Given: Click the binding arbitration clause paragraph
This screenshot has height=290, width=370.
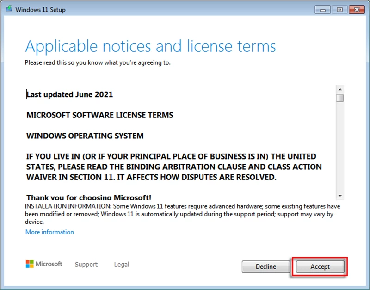Looking at the screenshot, I should click(x=174, y=167).
